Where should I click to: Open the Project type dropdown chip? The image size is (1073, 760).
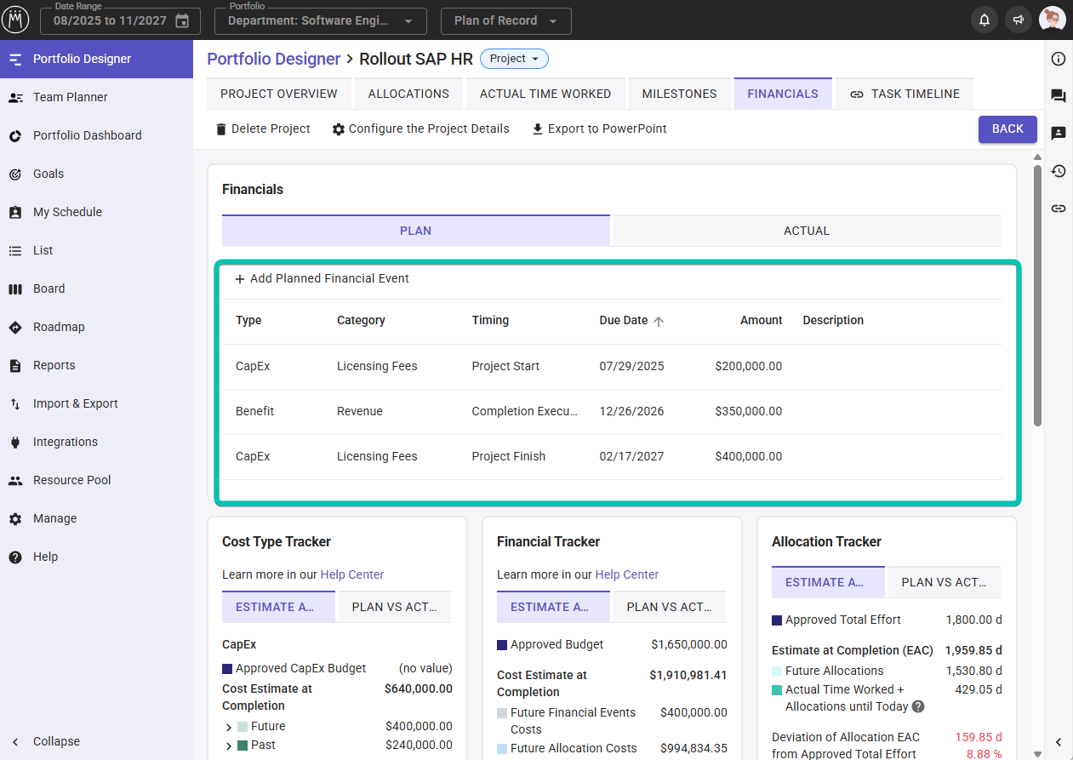point(514,59)
